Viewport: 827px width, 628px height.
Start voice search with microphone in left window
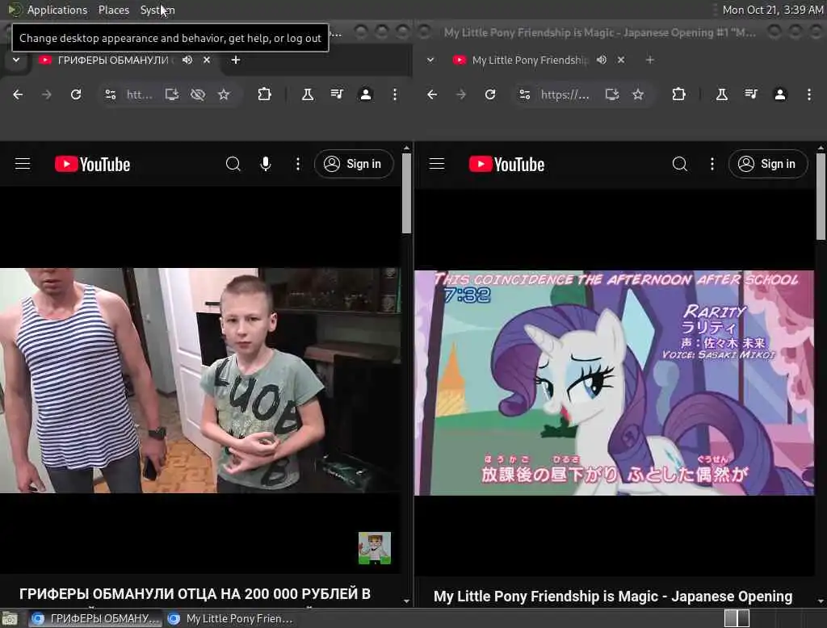pos(266,164)
